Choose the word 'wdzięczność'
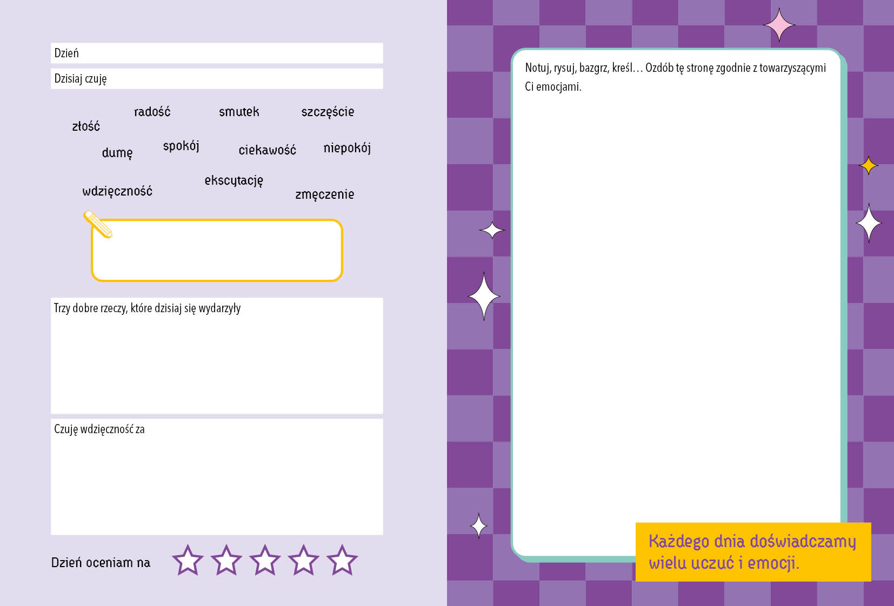894x606 pixels. (x=117, y=191)
